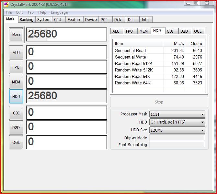
Task: Select the Random Read 64K row
Action: click(x=159, y=76)
